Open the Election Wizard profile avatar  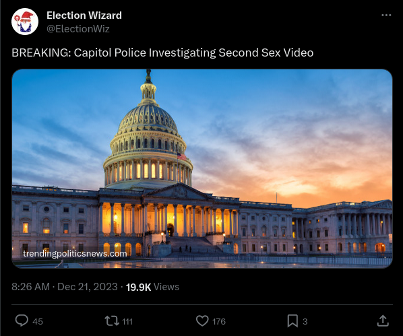click(25, 22)
